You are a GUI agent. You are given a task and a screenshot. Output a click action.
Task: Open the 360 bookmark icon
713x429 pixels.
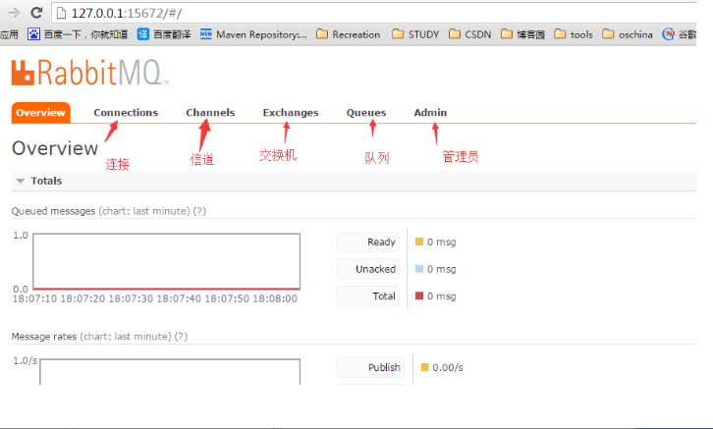(x=668, y=34)
